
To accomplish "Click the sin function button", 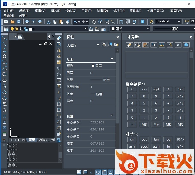I will point(132,139).
